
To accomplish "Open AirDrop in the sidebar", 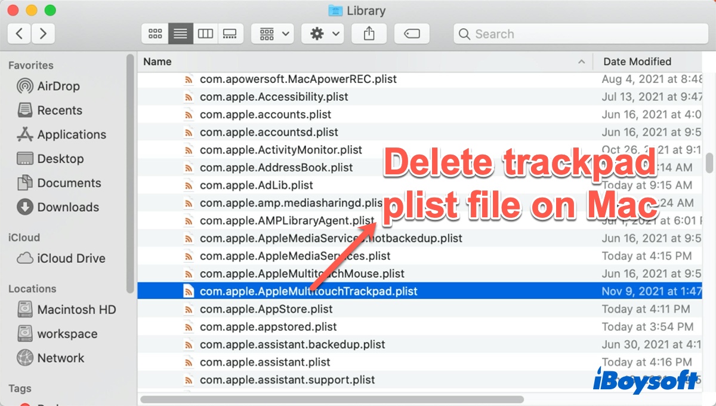I will pos(58,86).
